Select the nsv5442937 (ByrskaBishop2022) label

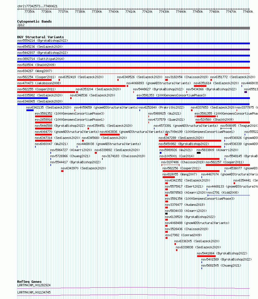coord(43,53)
